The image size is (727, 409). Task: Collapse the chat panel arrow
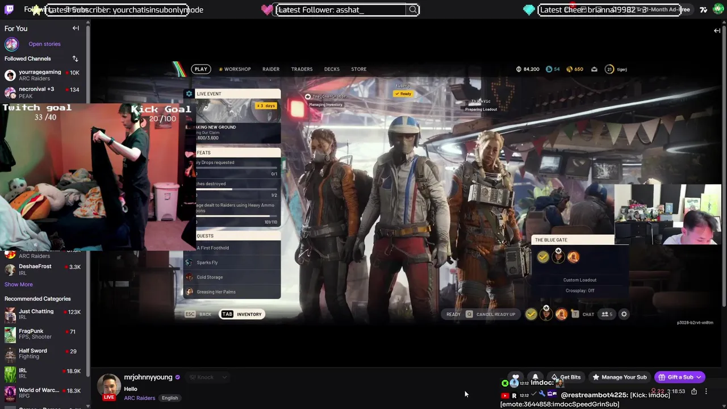click(717, 31)
